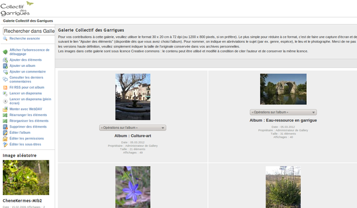Click the Ajouter des éléments icon

[5, 60]
